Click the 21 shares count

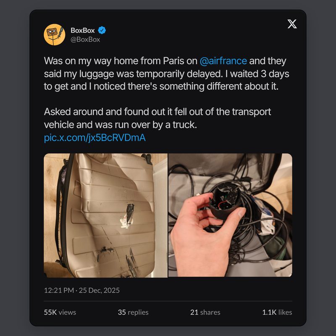(205, 312)
